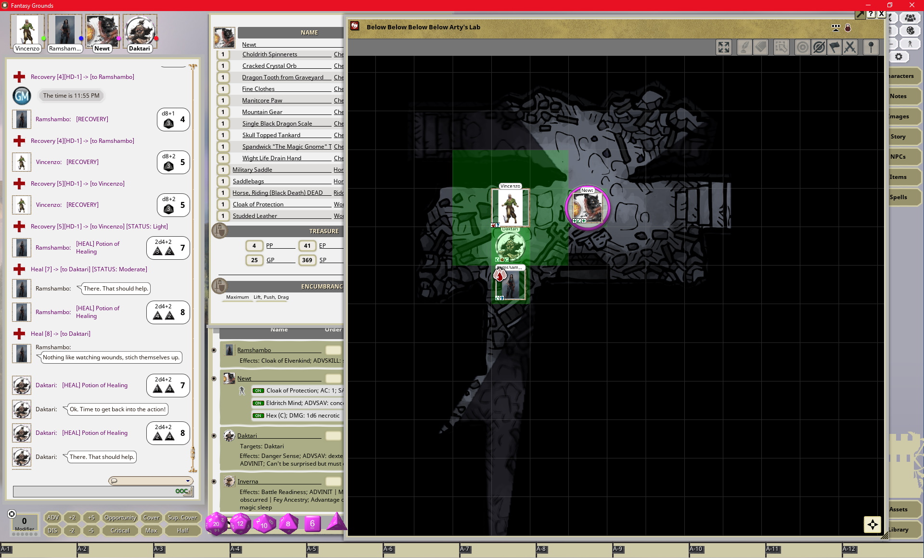Roll the d20 die
The image size is (924, 558).
coord(216,524)
